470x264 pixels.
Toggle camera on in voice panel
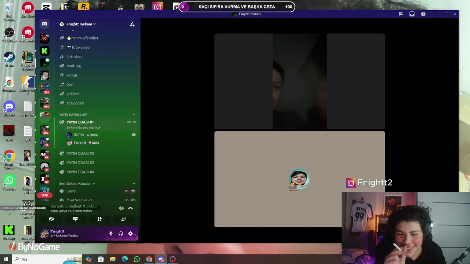click(x=51, y=219)
